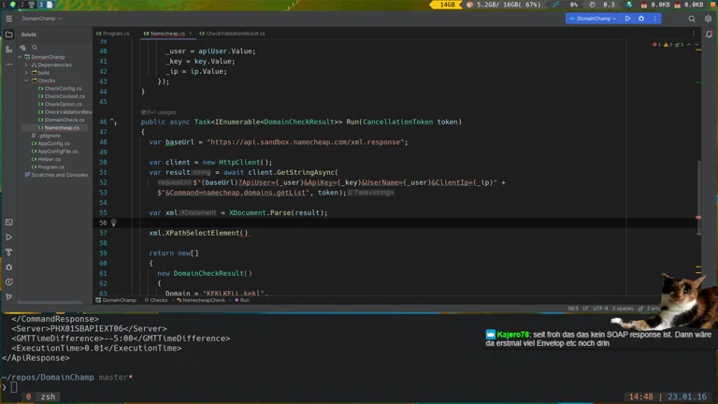Switch to the Program.cs tab

coord(113,34)
